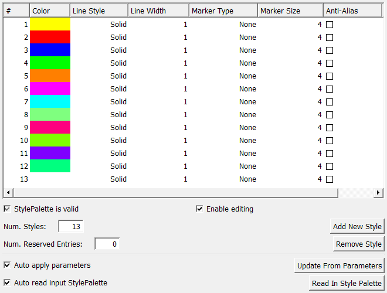Open the Solid line style cell in row 4
The height and width of the screenshot is (293, 387).
click(x=99, y=63)
